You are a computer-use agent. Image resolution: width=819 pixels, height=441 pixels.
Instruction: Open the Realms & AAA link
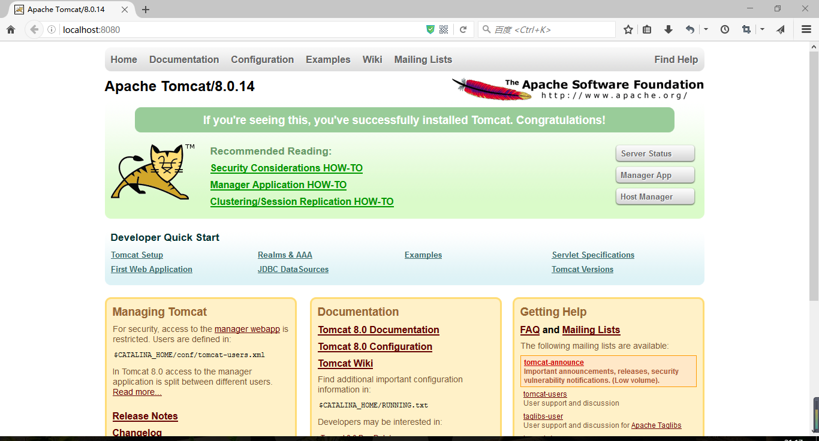[x=285, y=255]
